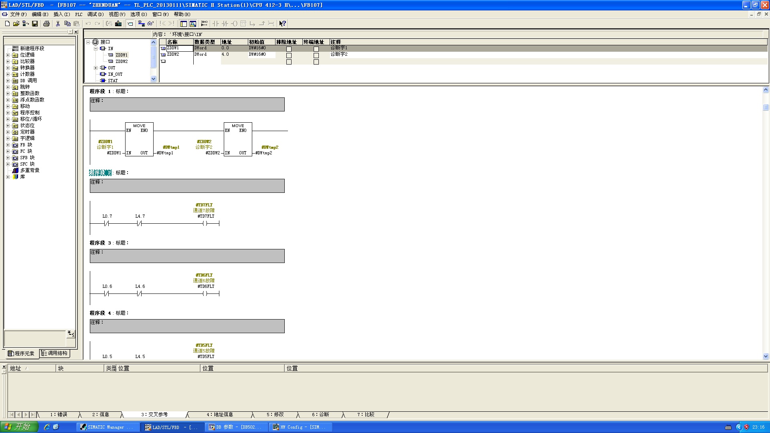Click the Cut scissors icon
This screenshot has width=770, height=433.
(x=58, y=24)
